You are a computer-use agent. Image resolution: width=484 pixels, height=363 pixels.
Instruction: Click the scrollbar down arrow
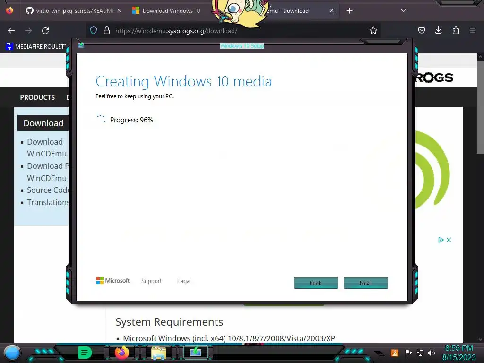(x=480, y=339)
